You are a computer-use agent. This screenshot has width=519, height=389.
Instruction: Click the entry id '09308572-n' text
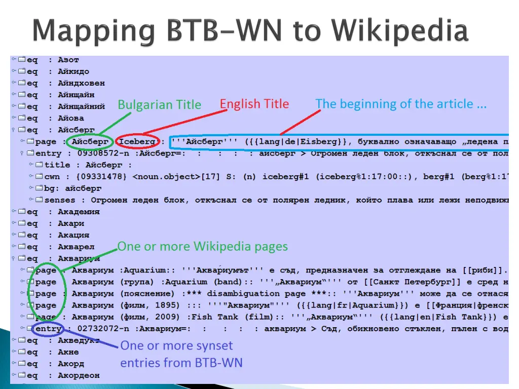coord(103,153)
